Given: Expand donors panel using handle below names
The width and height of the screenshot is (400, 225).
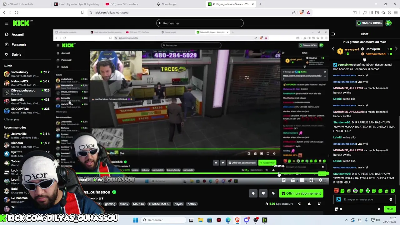Looking at the screenshot, I should click(x=364, y=60).
